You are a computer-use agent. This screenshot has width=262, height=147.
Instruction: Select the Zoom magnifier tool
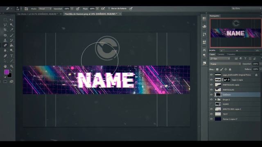tap(11, 66)
